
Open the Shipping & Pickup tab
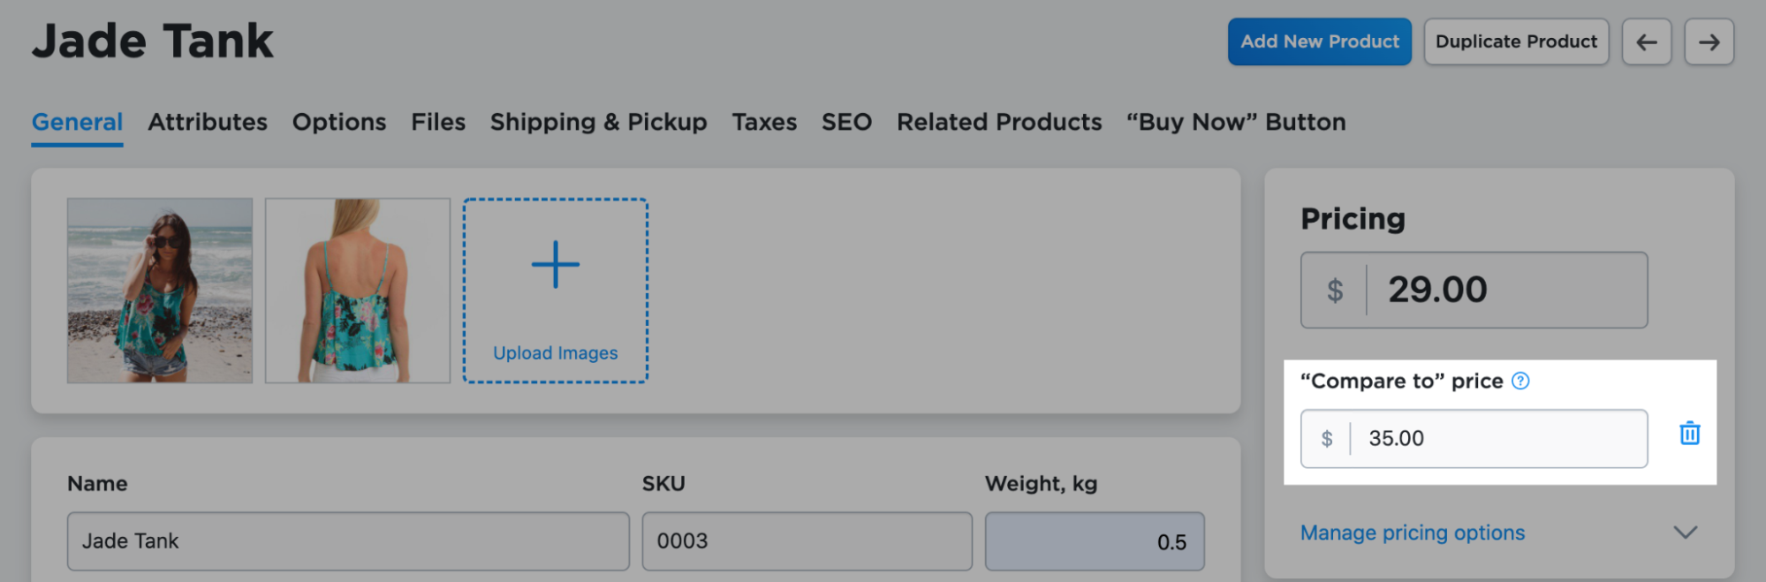598,122
